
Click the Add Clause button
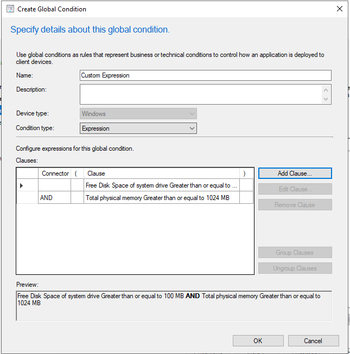[295, 173]
